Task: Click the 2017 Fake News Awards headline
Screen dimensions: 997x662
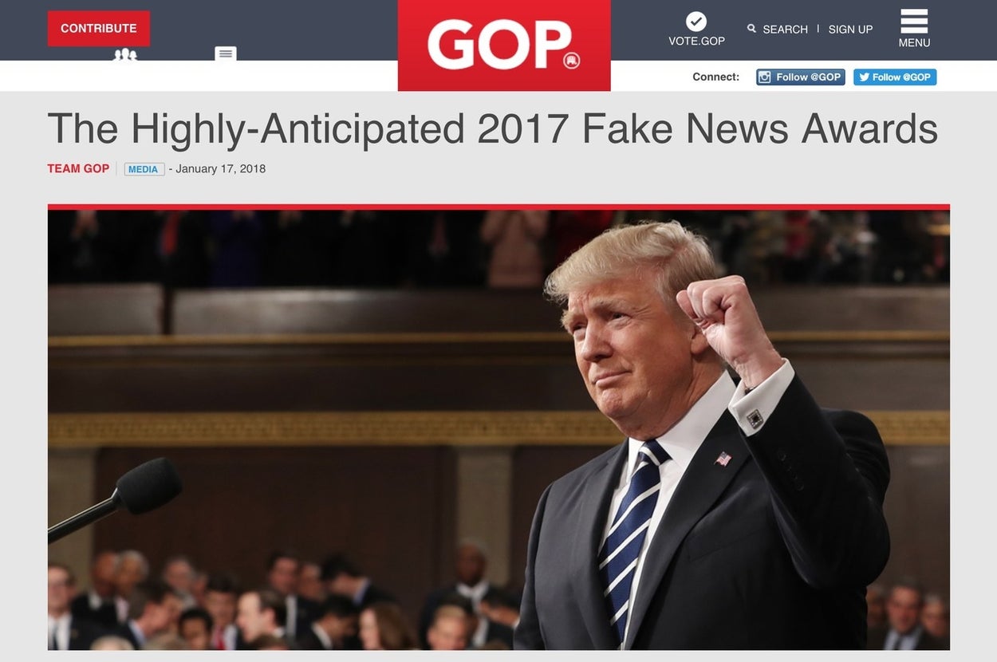Action: coord(492,129)
